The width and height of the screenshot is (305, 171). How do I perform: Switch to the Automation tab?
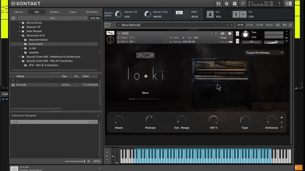[x=92, y=12]
